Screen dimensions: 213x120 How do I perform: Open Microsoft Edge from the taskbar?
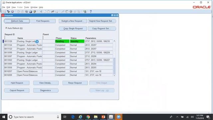(x=73, y=117)
